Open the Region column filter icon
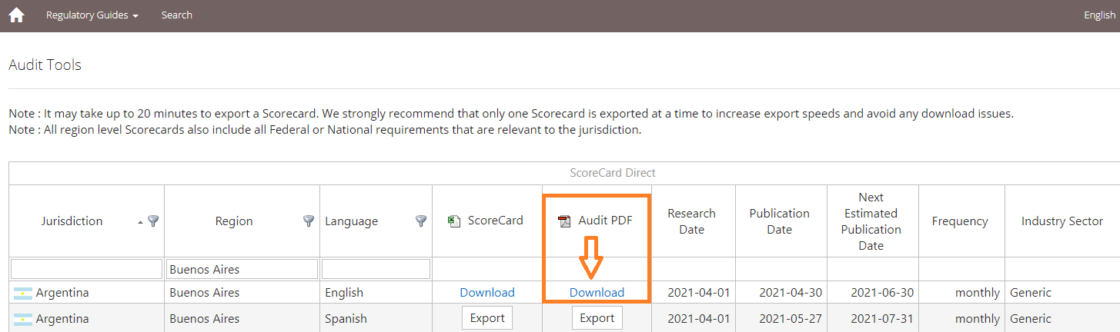The width and height of the screenshot is (1120, 332). click(x=309, y=221)
